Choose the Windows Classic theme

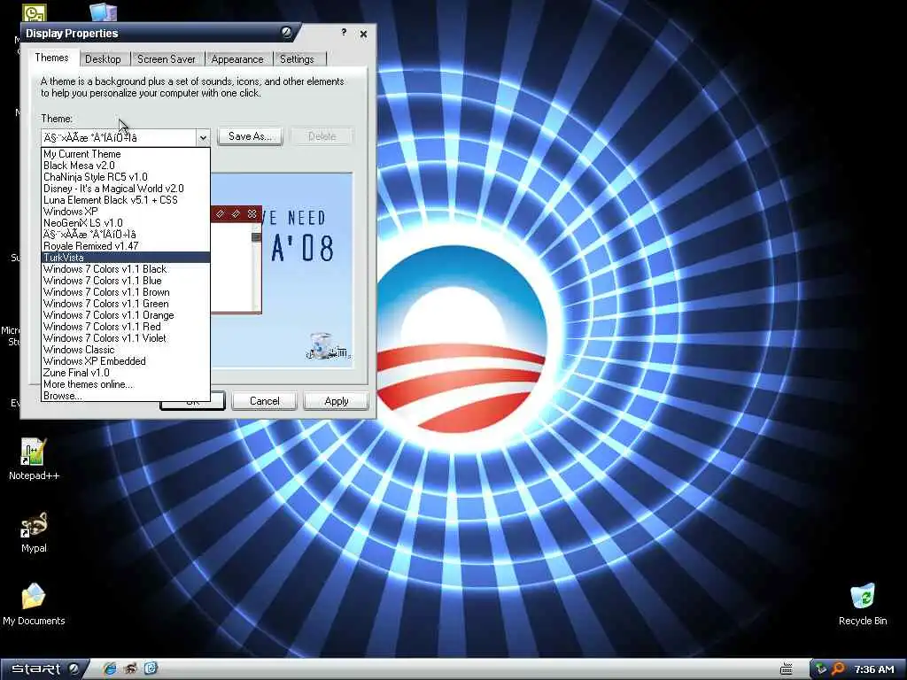click(126, 349)
